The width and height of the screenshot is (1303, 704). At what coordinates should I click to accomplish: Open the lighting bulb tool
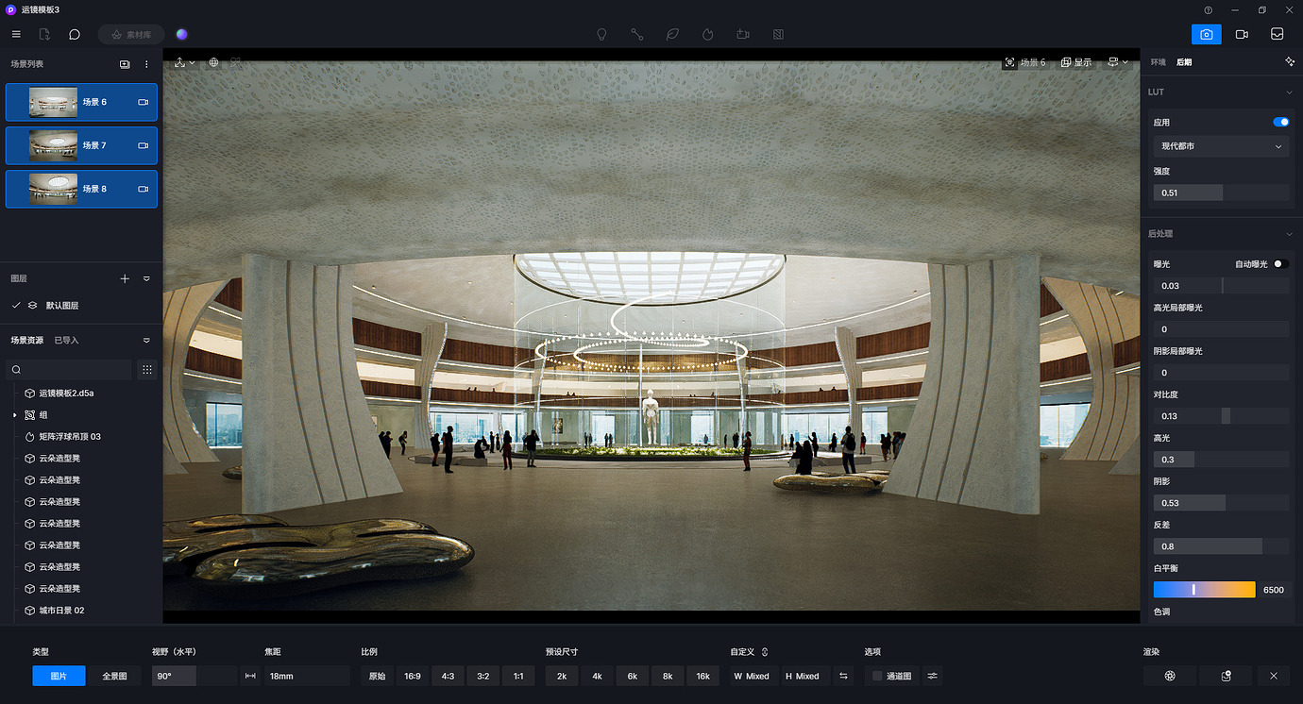point(601,34)
